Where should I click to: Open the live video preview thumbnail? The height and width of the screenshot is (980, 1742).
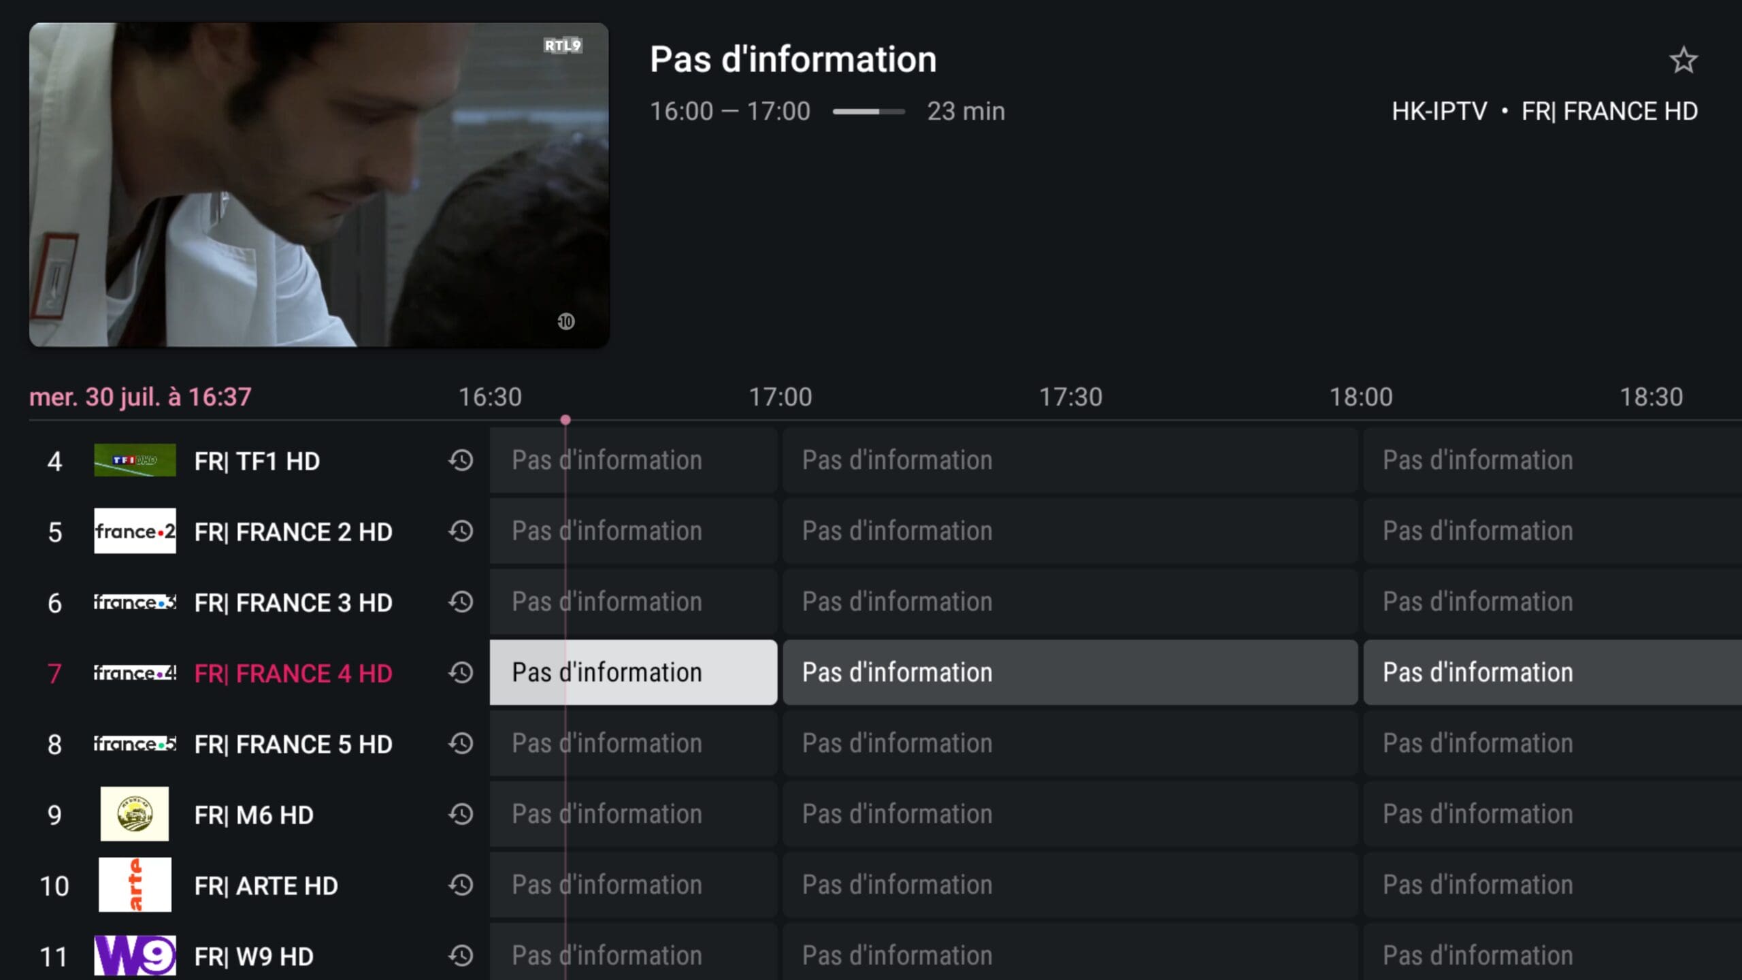pyautogui.click(x=319, y=185)
